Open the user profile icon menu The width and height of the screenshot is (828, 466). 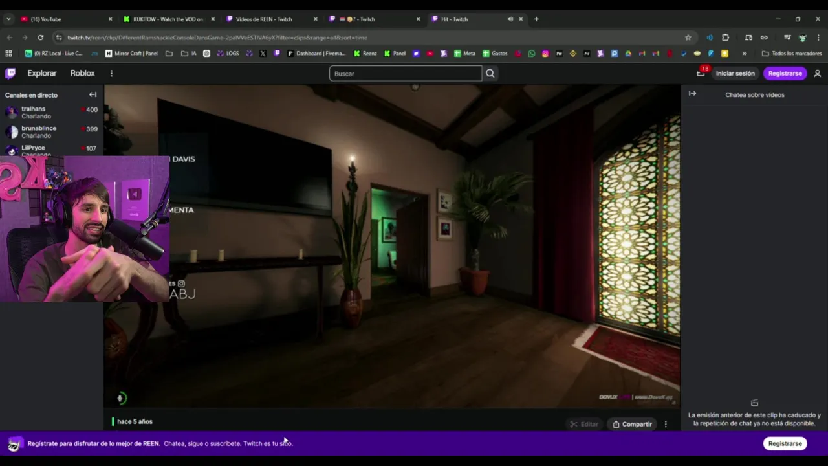(x=818, y=73)
